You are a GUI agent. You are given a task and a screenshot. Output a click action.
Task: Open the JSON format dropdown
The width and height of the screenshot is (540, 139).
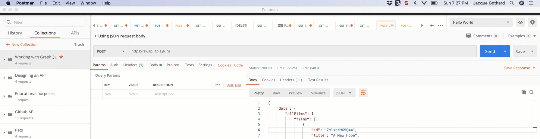(344, 93)
